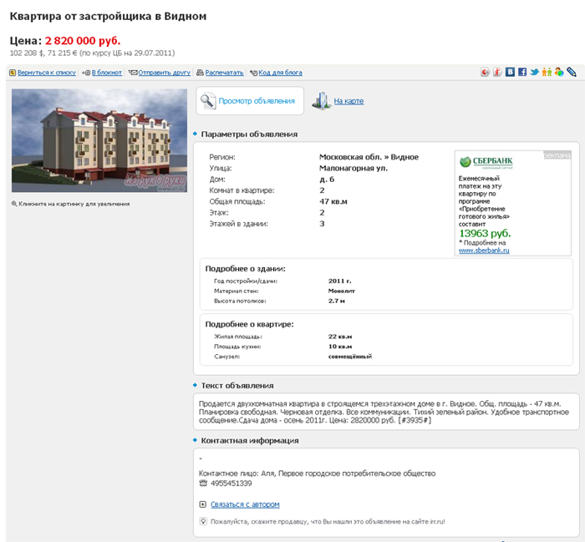Screen dimensions: 585x542
Task: Click the Sberbank logo in the ad
Action: click(x=486, y=162)
